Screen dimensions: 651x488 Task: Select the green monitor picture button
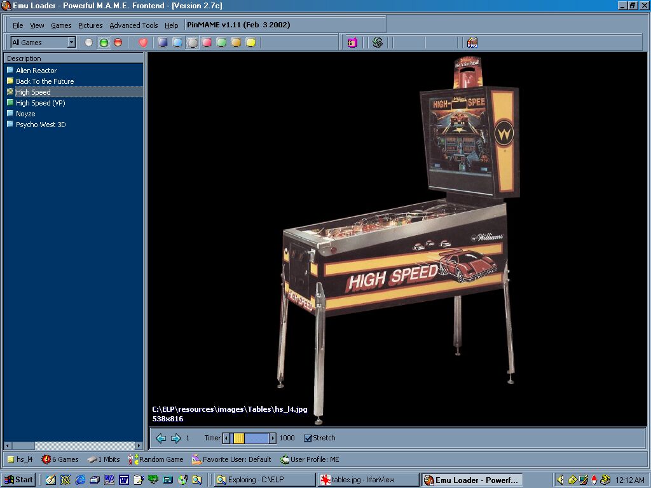coord(221,43)
